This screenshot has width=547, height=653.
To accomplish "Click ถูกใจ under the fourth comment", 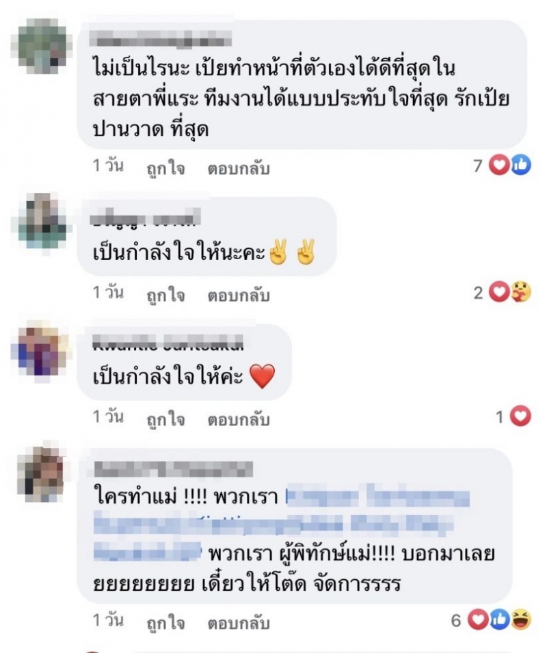I will point(165,623).
